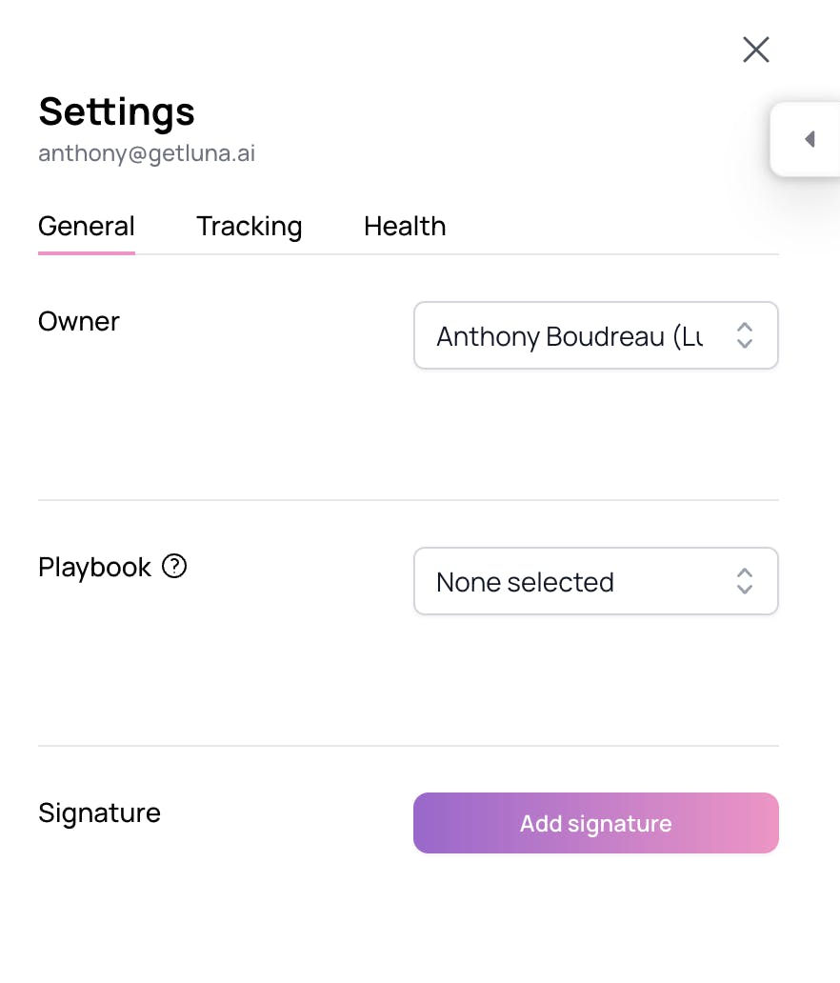Click the Settings heading
Screen dimensions: 840x983
[116, 111]
